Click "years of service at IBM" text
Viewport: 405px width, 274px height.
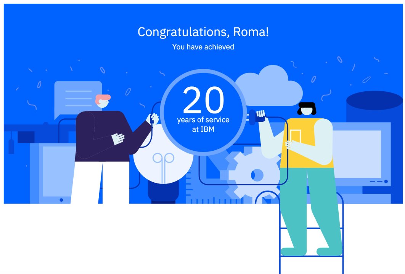[203, 124]
